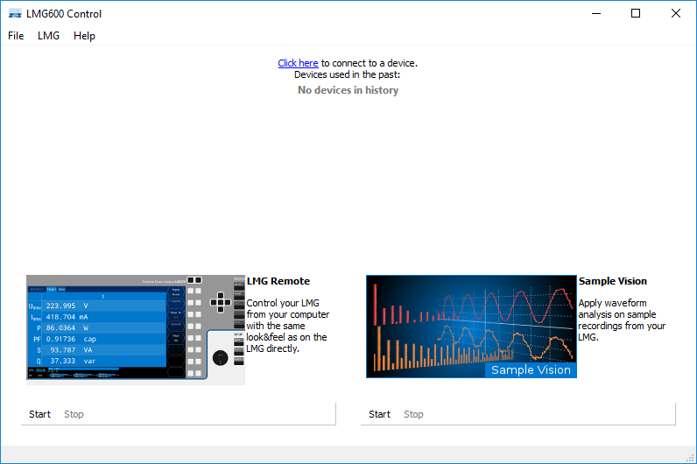Click the LMG600 Control app icon
697x464 pixels.
(x=15, y=14)
